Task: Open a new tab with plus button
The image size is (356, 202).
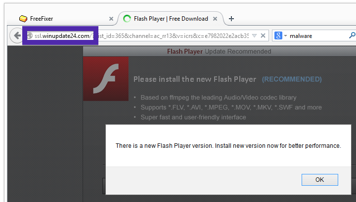Action: (231, 19)
